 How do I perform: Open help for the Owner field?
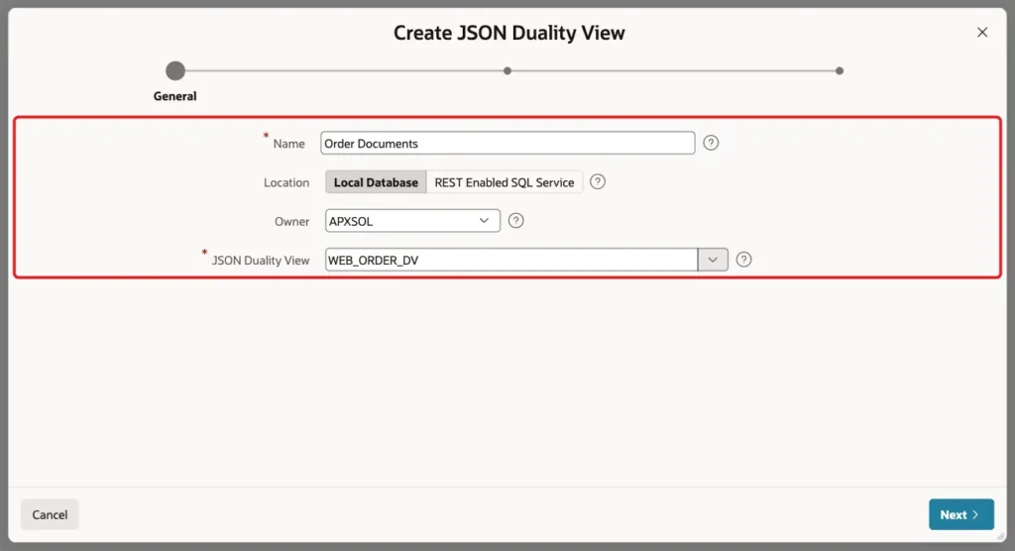tap(515, 221)
